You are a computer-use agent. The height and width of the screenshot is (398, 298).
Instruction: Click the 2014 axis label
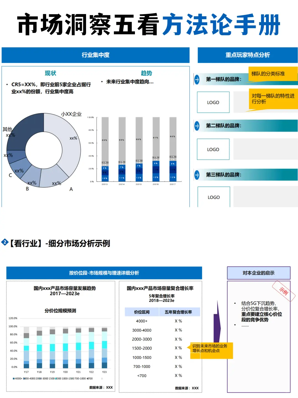click(122, 184)
